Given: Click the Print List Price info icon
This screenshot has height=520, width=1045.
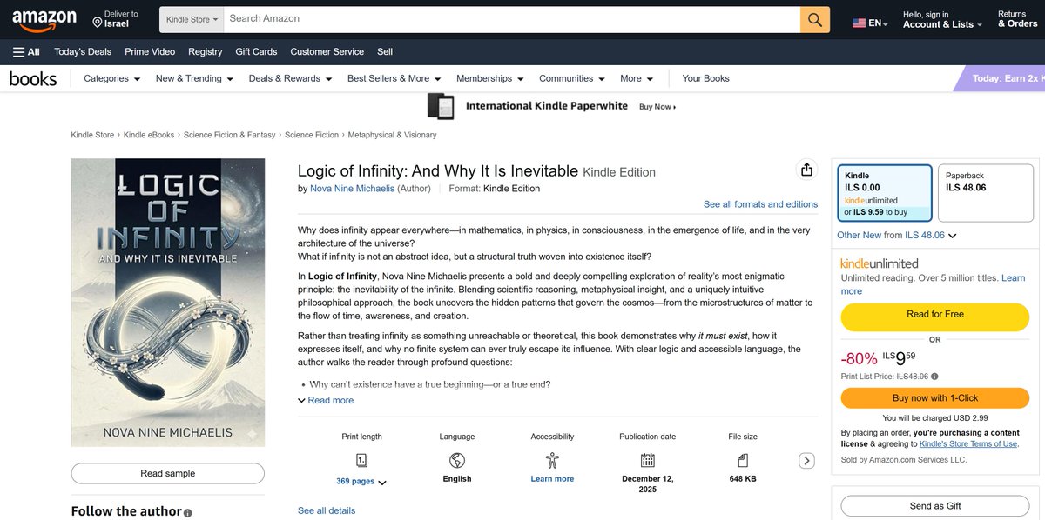Looking at the screenshot, I should coord(934,377).
